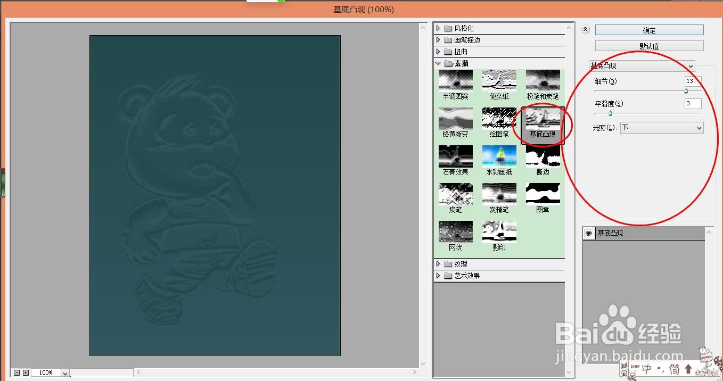Click the 平滑度 slider handle
The image size is (723, 381).
click(x=610, y=113)
